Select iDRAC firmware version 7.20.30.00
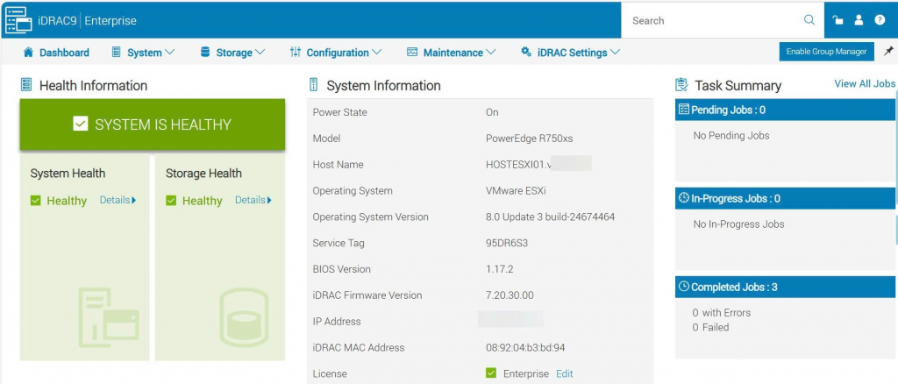Screen dimensions: 898x384 [x=510, y=295]
